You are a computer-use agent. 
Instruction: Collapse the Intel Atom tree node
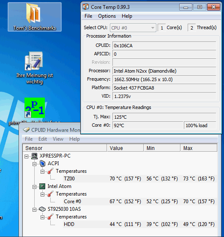pyautogui.click(x=35, y=187)
